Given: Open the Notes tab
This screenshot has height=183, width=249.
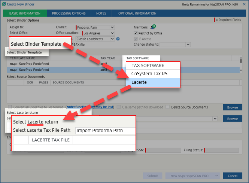Looking at the screenshot, I should 101,13.
